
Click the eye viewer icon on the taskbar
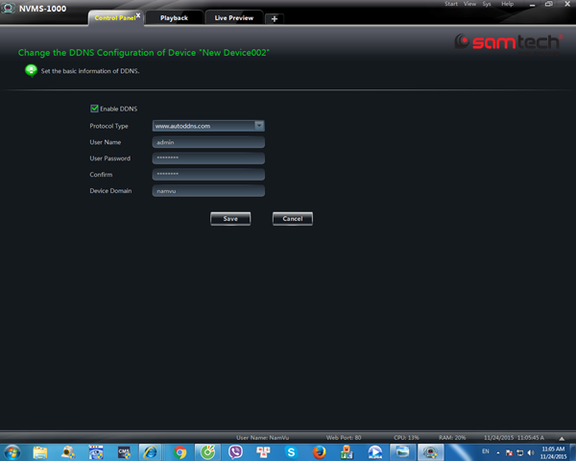click(x=96, y=452)
